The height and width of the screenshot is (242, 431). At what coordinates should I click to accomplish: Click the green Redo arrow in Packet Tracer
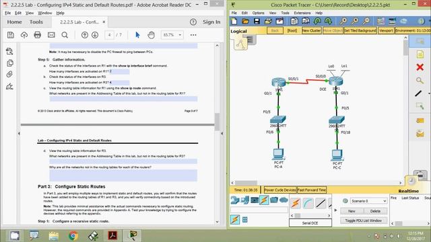pos(328,21)
